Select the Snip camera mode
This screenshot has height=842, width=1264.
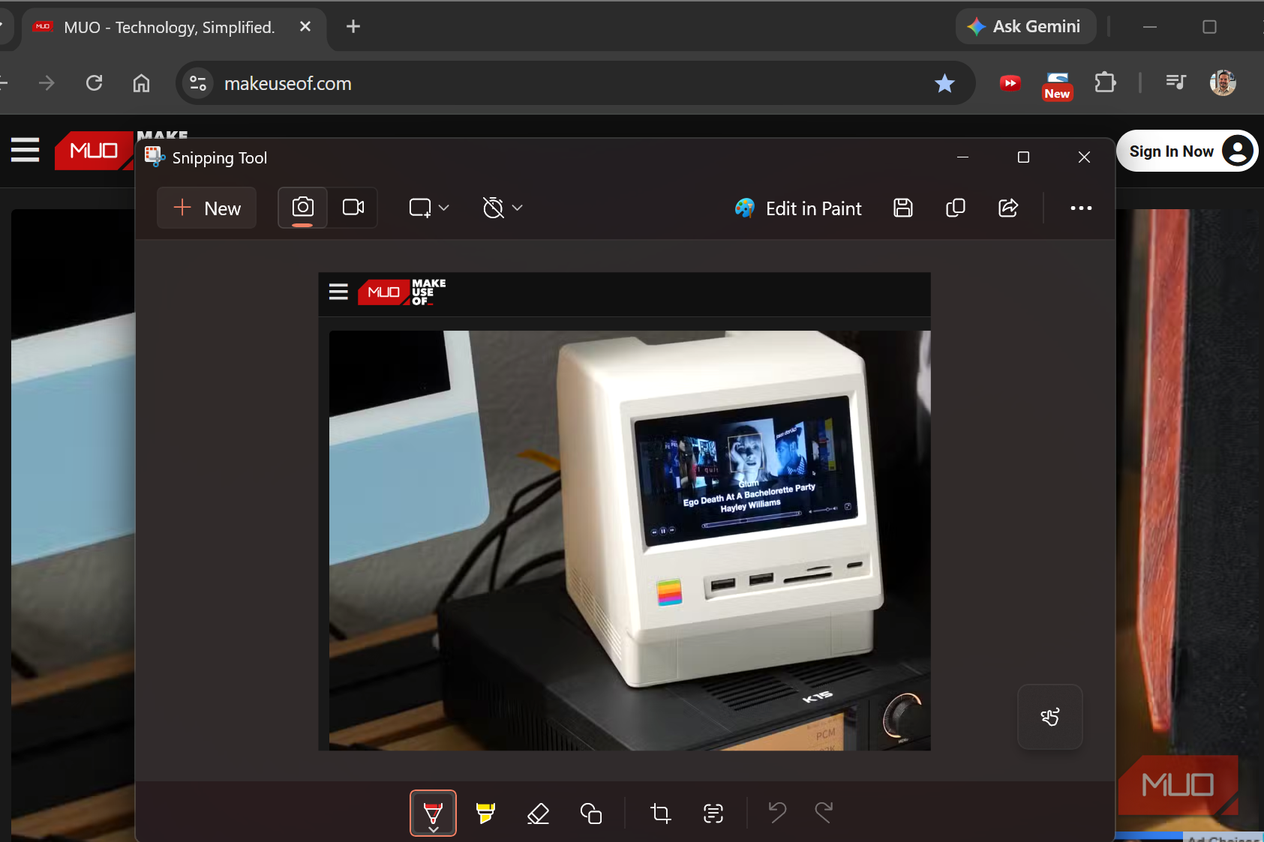302,208
